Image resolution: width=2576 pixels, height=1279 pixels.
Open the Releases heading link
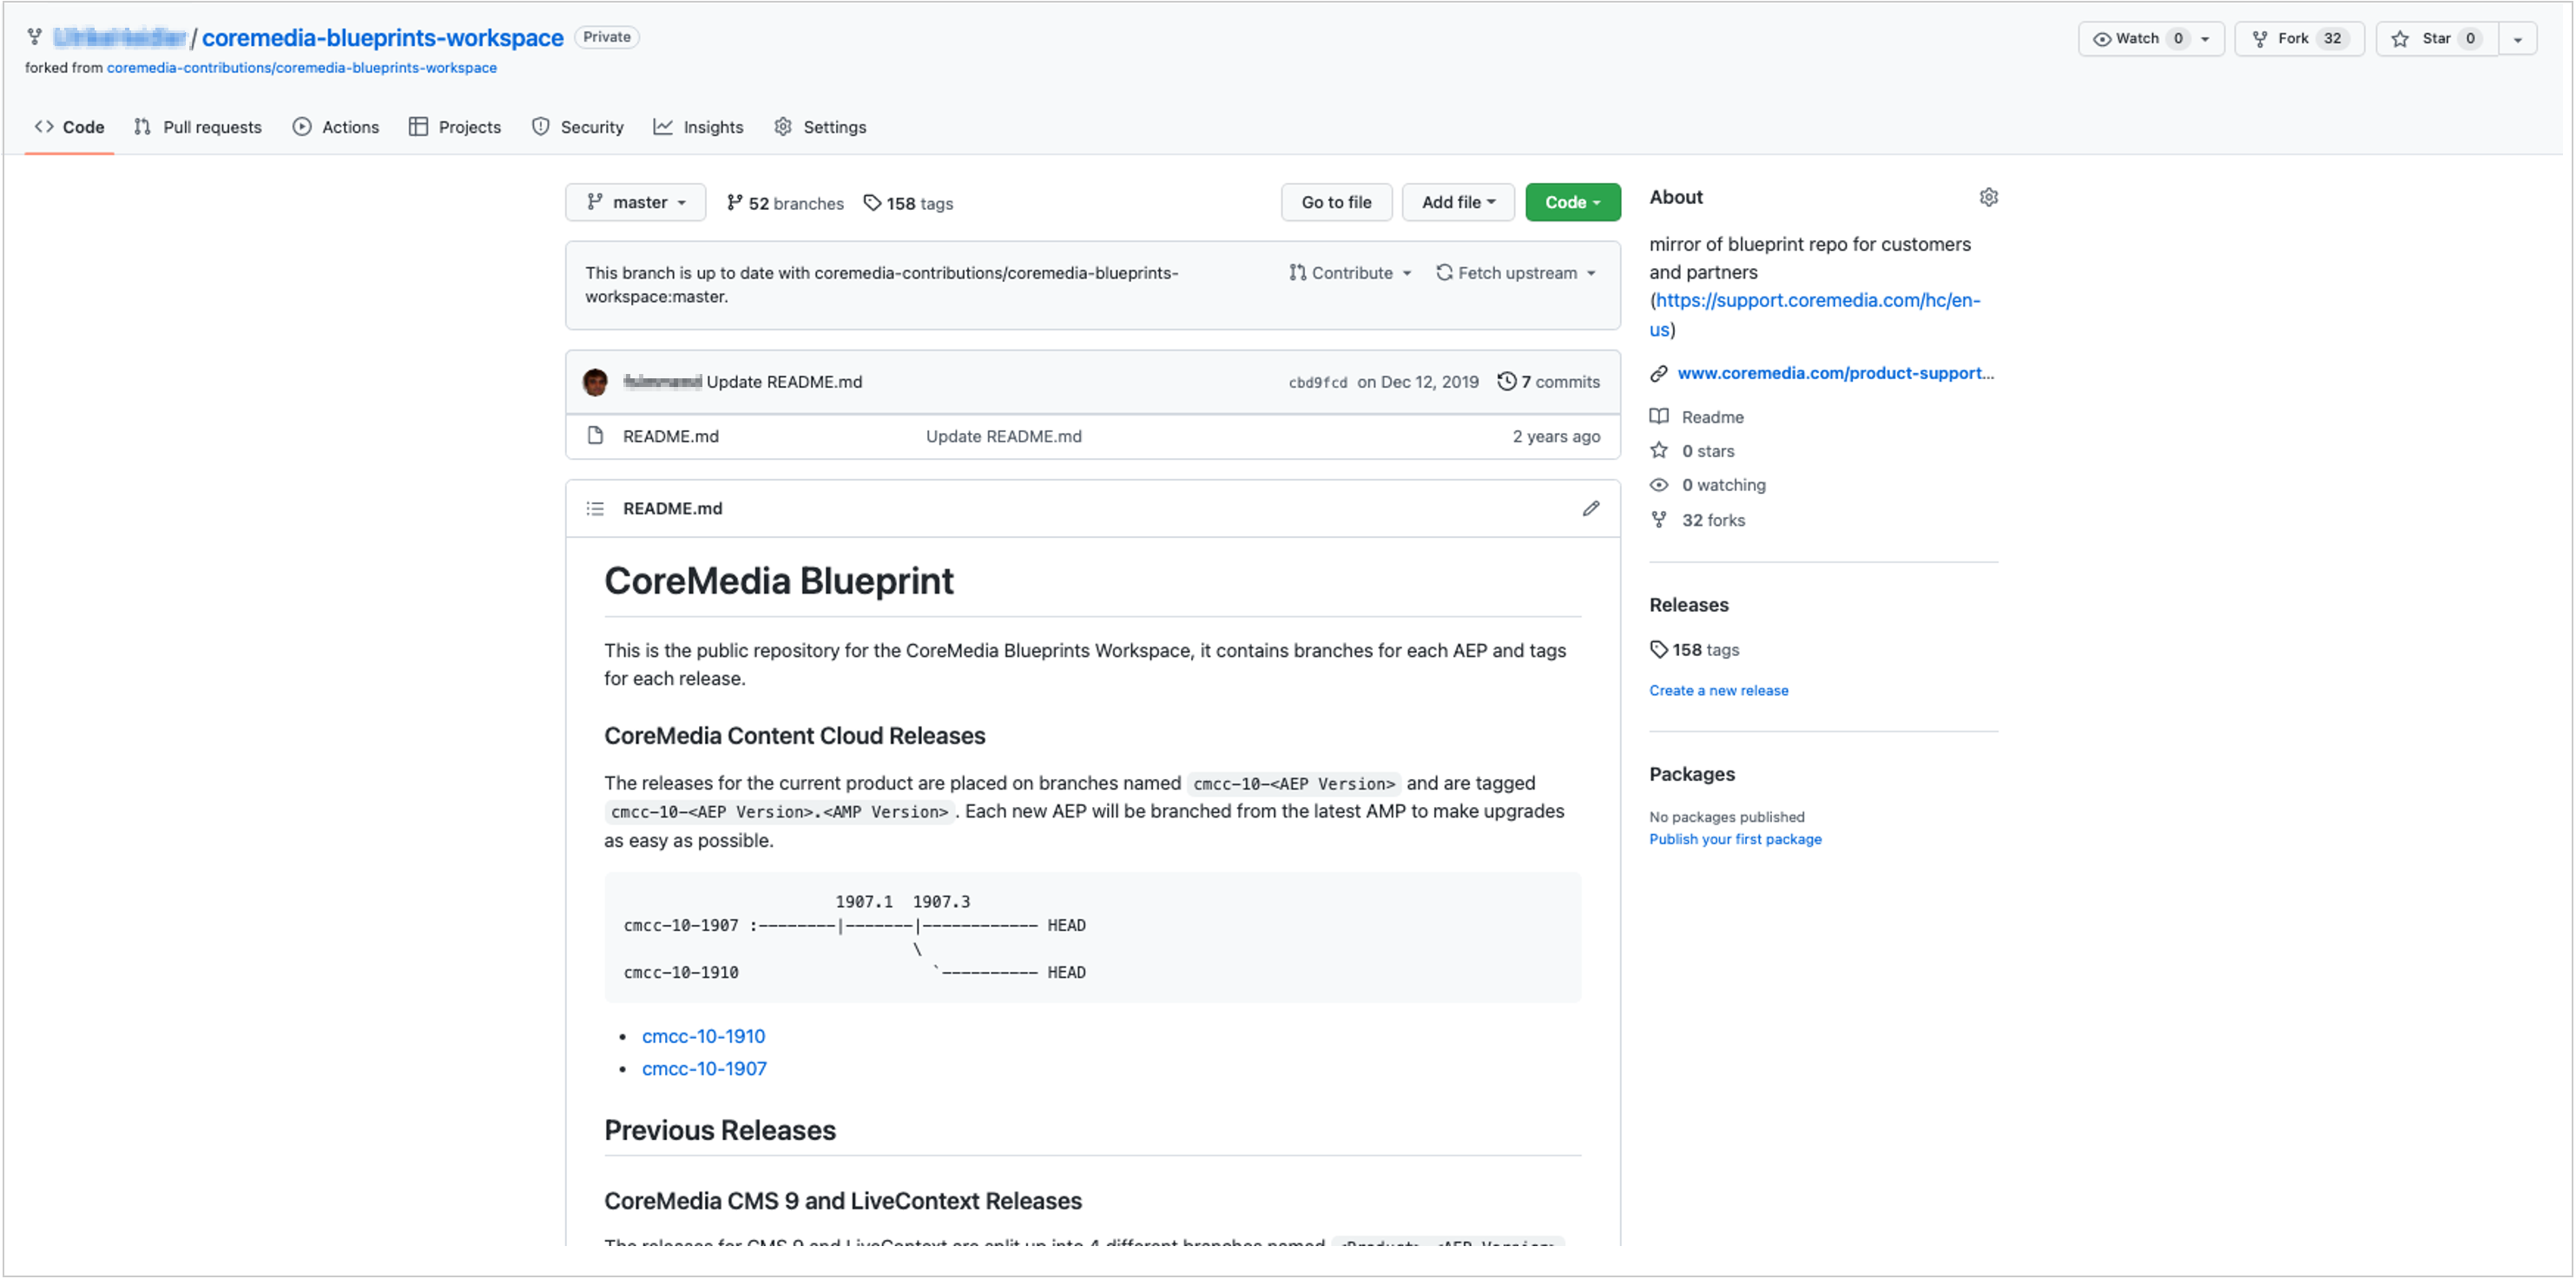point(1689,605)
